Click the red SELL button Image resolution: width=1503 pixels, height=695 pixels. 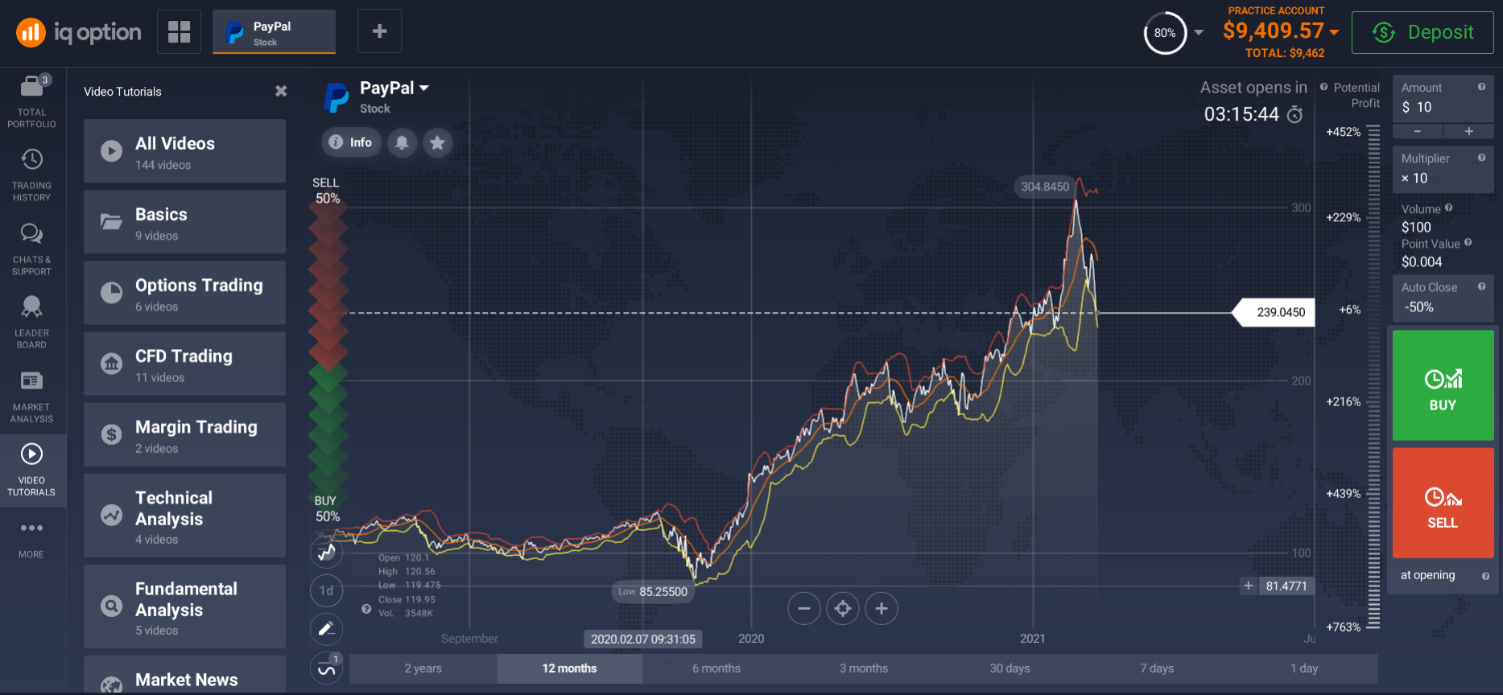pyautogui.click(x=1443, y=503)
